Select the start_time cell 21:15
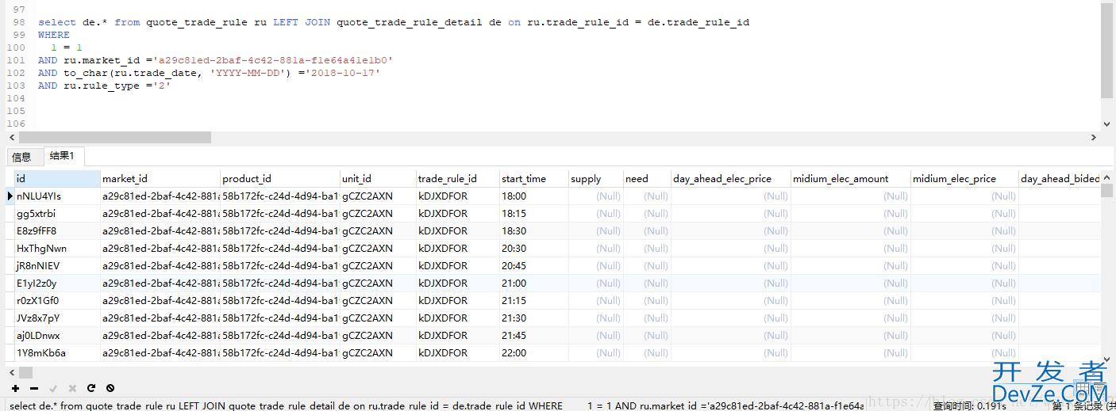 [534, 300]
